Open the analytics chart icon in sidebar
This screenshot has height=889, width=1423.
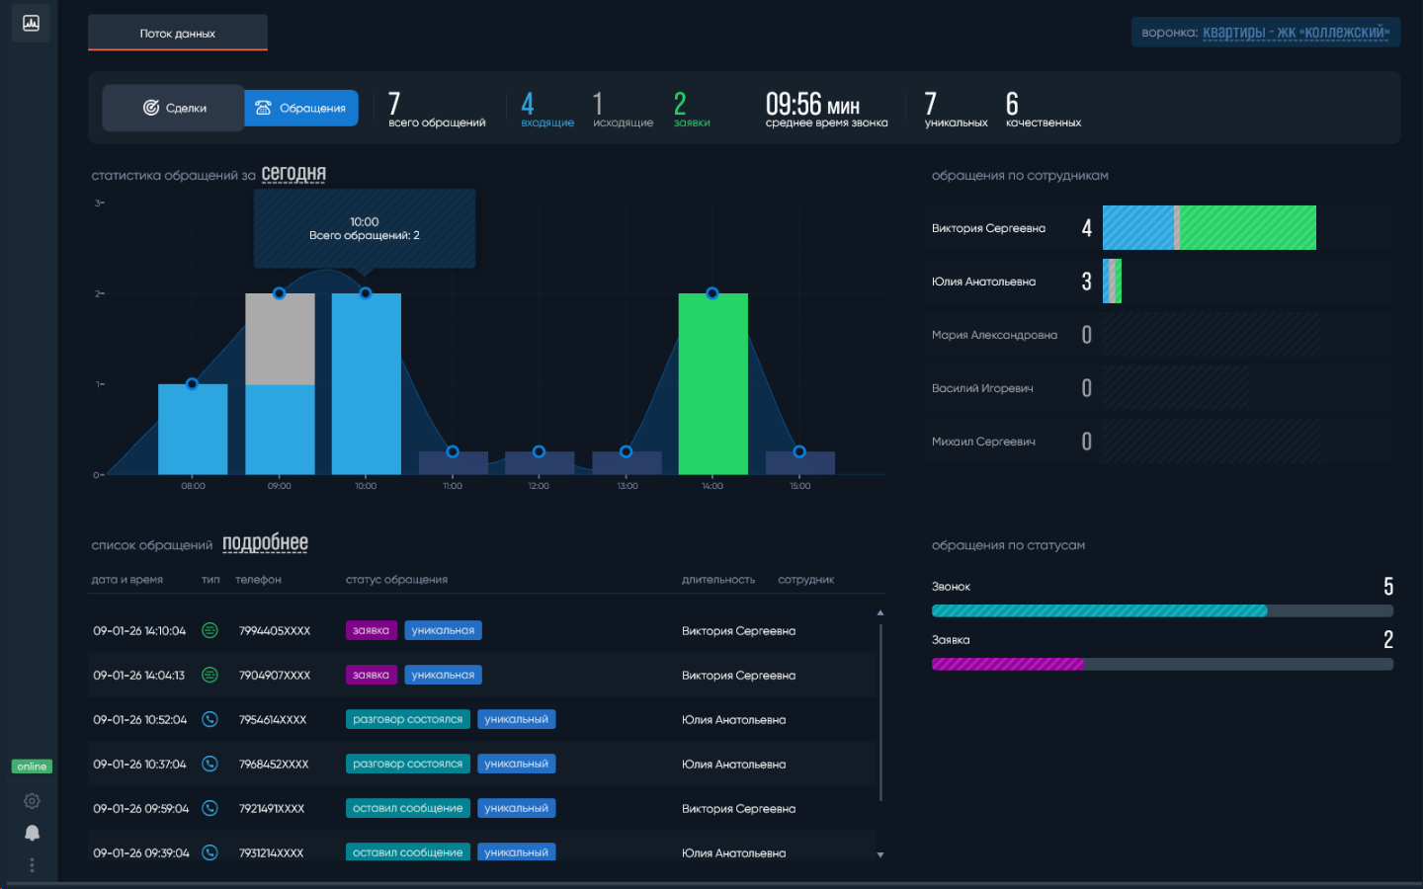pos(31,23)
